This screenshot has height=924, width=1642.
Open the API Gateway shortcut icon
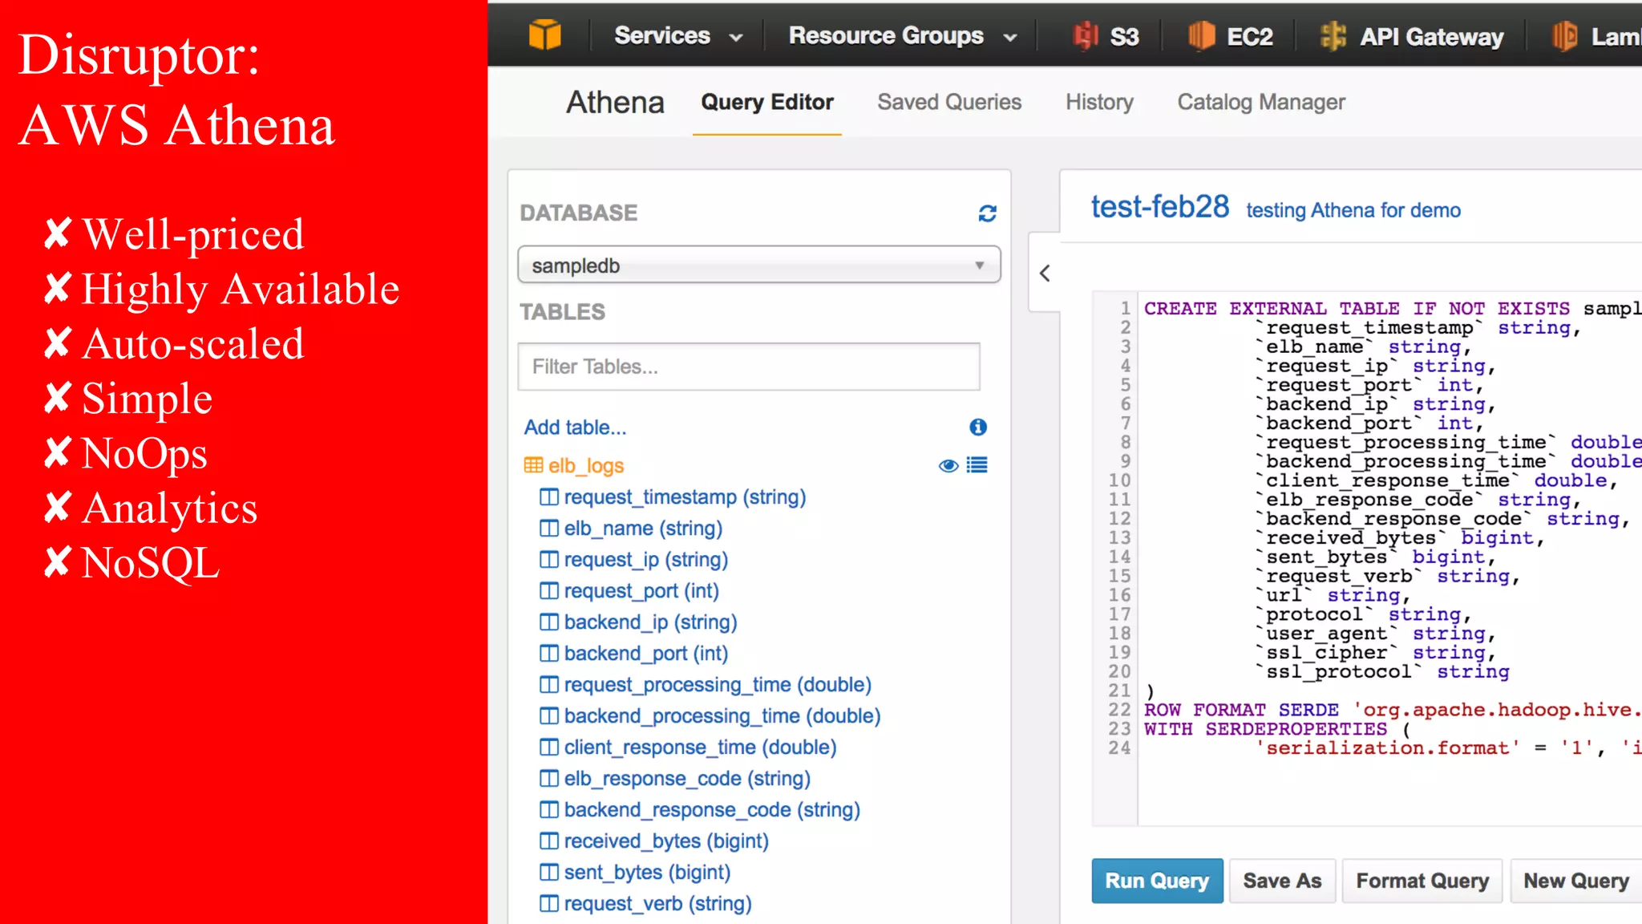(x=1333, y=36)
